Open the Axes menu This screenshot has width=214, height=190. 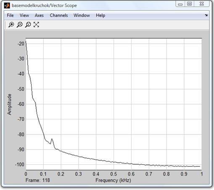pyautogui.click(x=39, y=15)
